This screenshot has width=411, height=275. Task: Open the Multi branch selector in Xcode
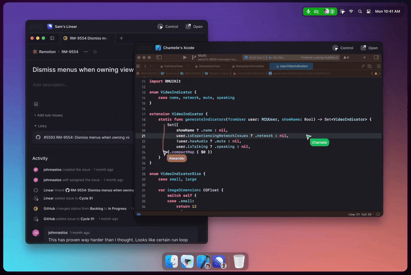(x=214, y=57)
